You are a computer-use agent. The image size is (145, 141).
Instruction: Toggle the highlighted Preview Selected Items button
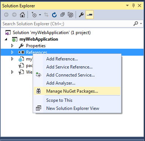coord(90,15)
